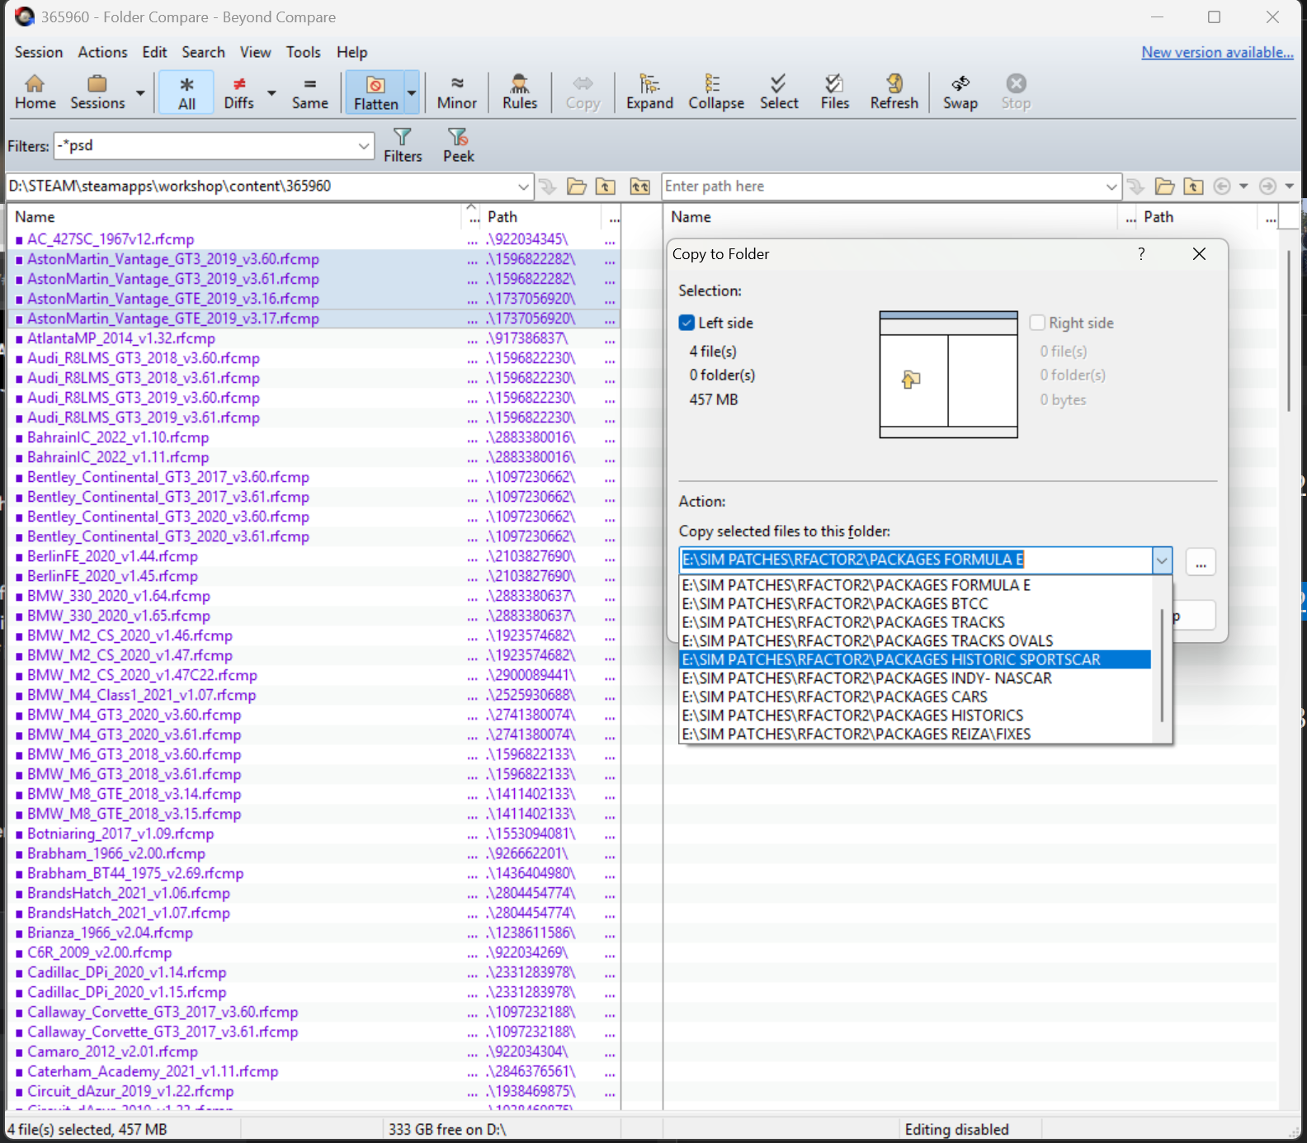This screenshot has width=1307, height=1143.
Task: Show only Same files
Action: click(x=309, y=92)
